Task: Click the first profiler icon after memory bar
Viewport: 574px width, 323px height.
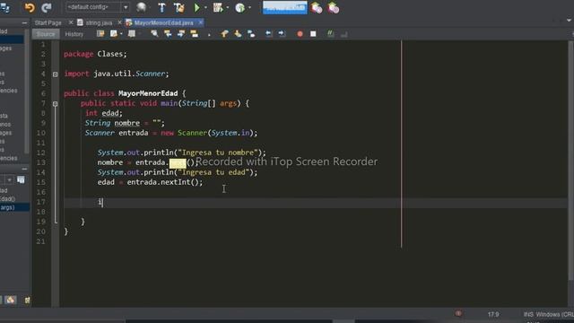Action: [x=317, y=8]
